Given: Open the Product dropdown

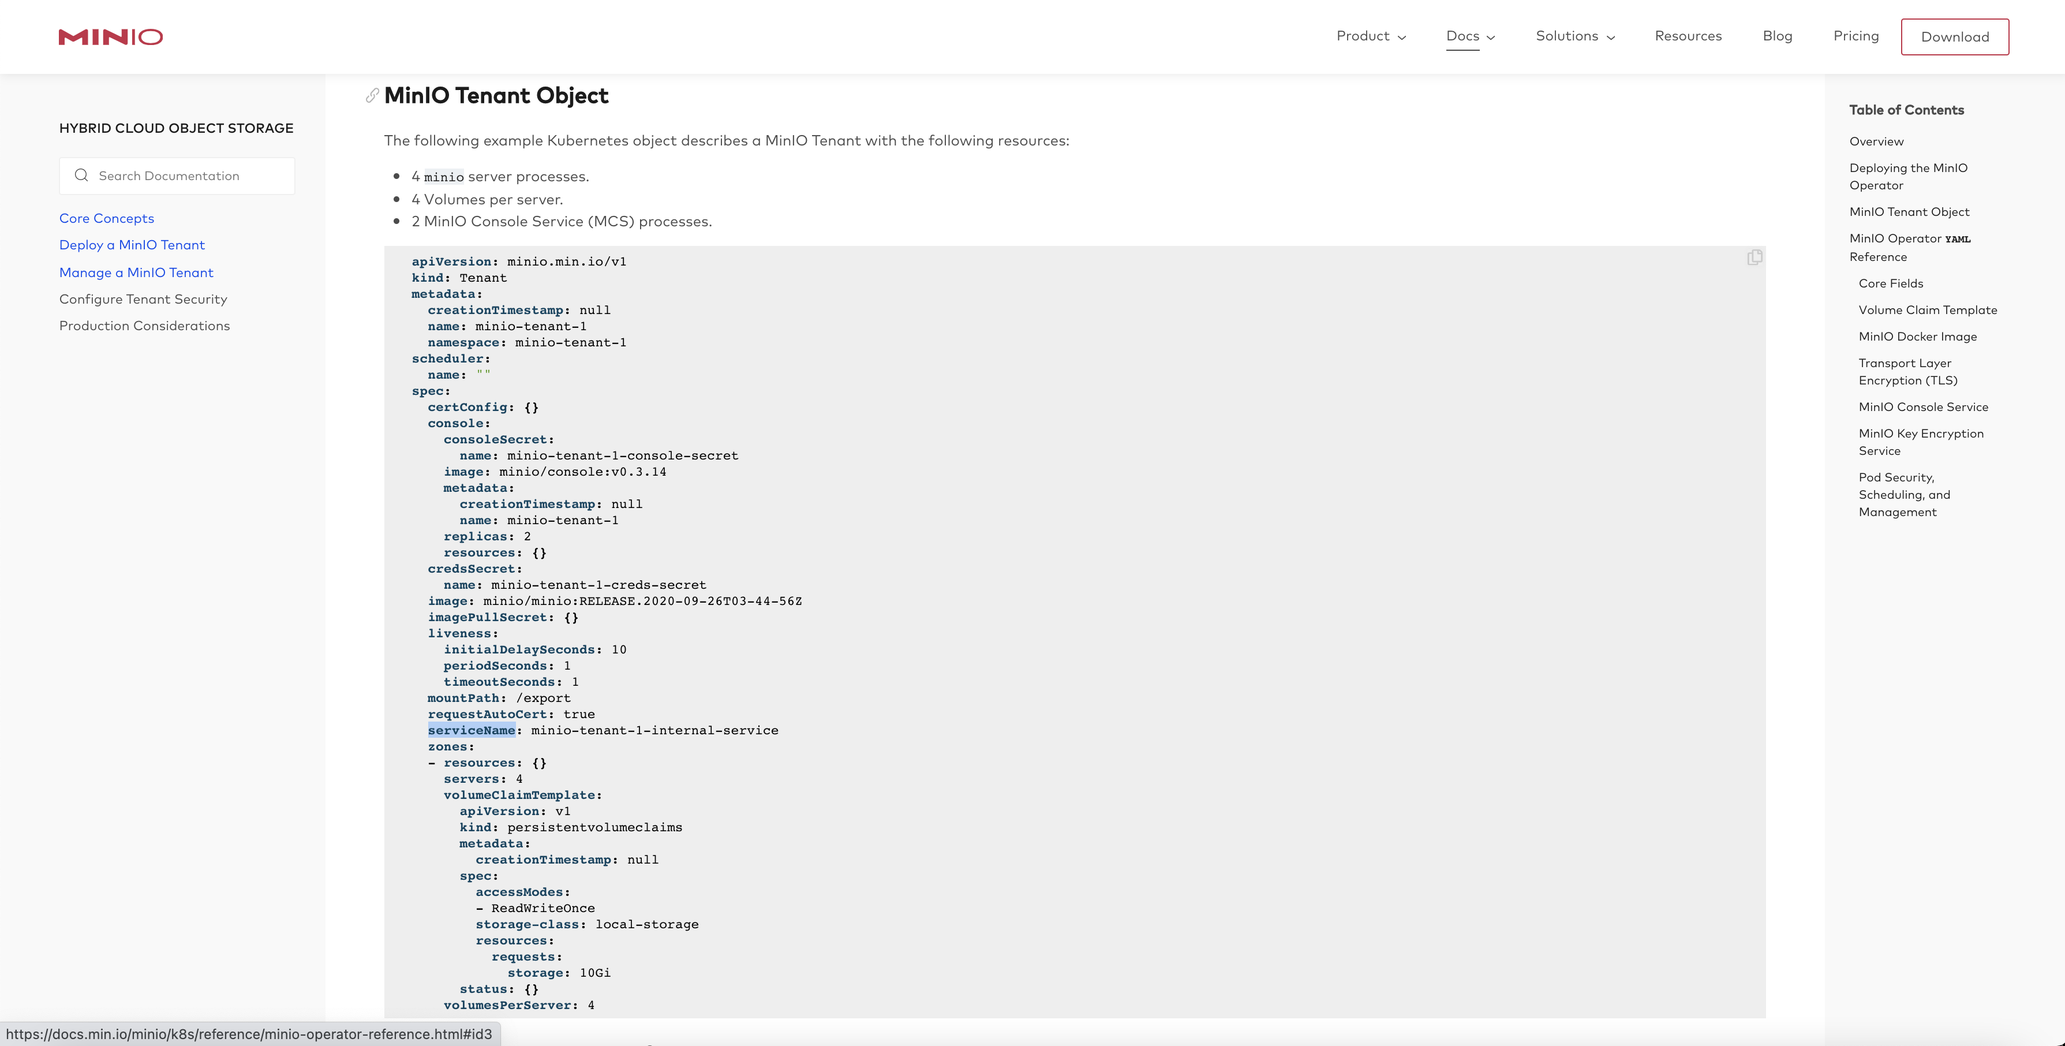Looking at the screenshot, I should click(1371, 36).
